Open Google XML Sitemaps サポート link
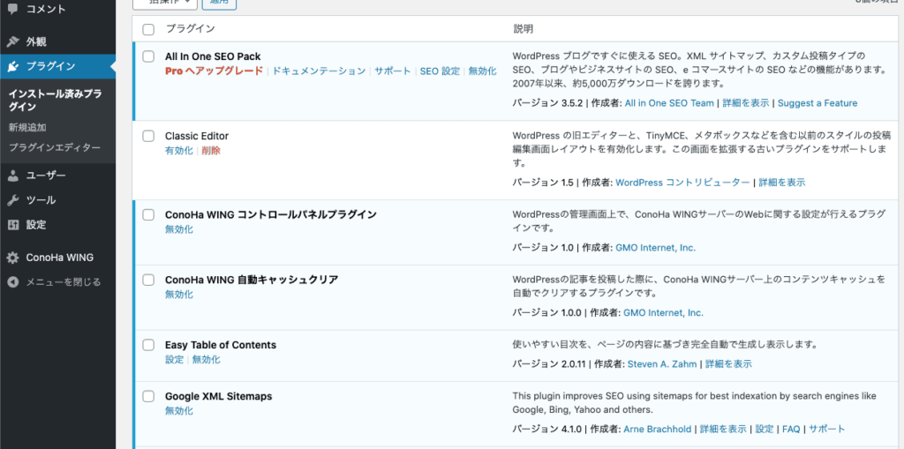Viewport: 904px width, 449px height. click(826, 430)
